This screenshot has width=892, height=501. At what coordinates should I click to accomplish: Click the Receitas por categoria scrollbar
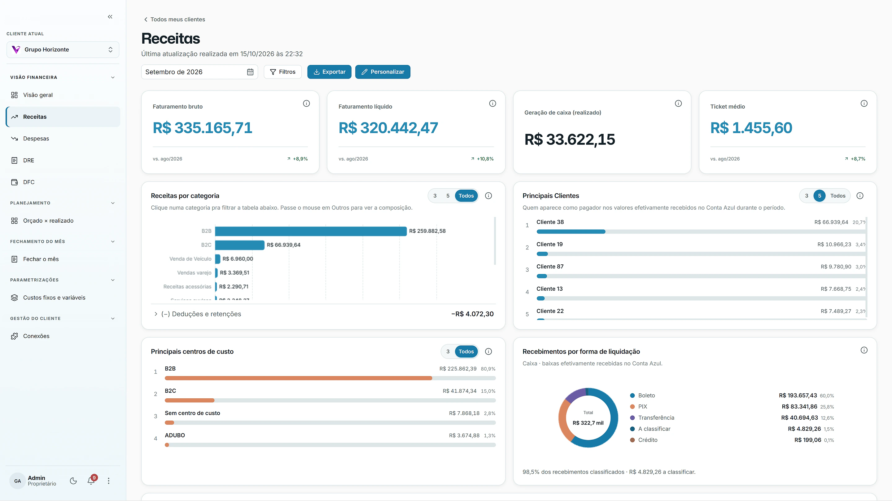pos(495,241)
